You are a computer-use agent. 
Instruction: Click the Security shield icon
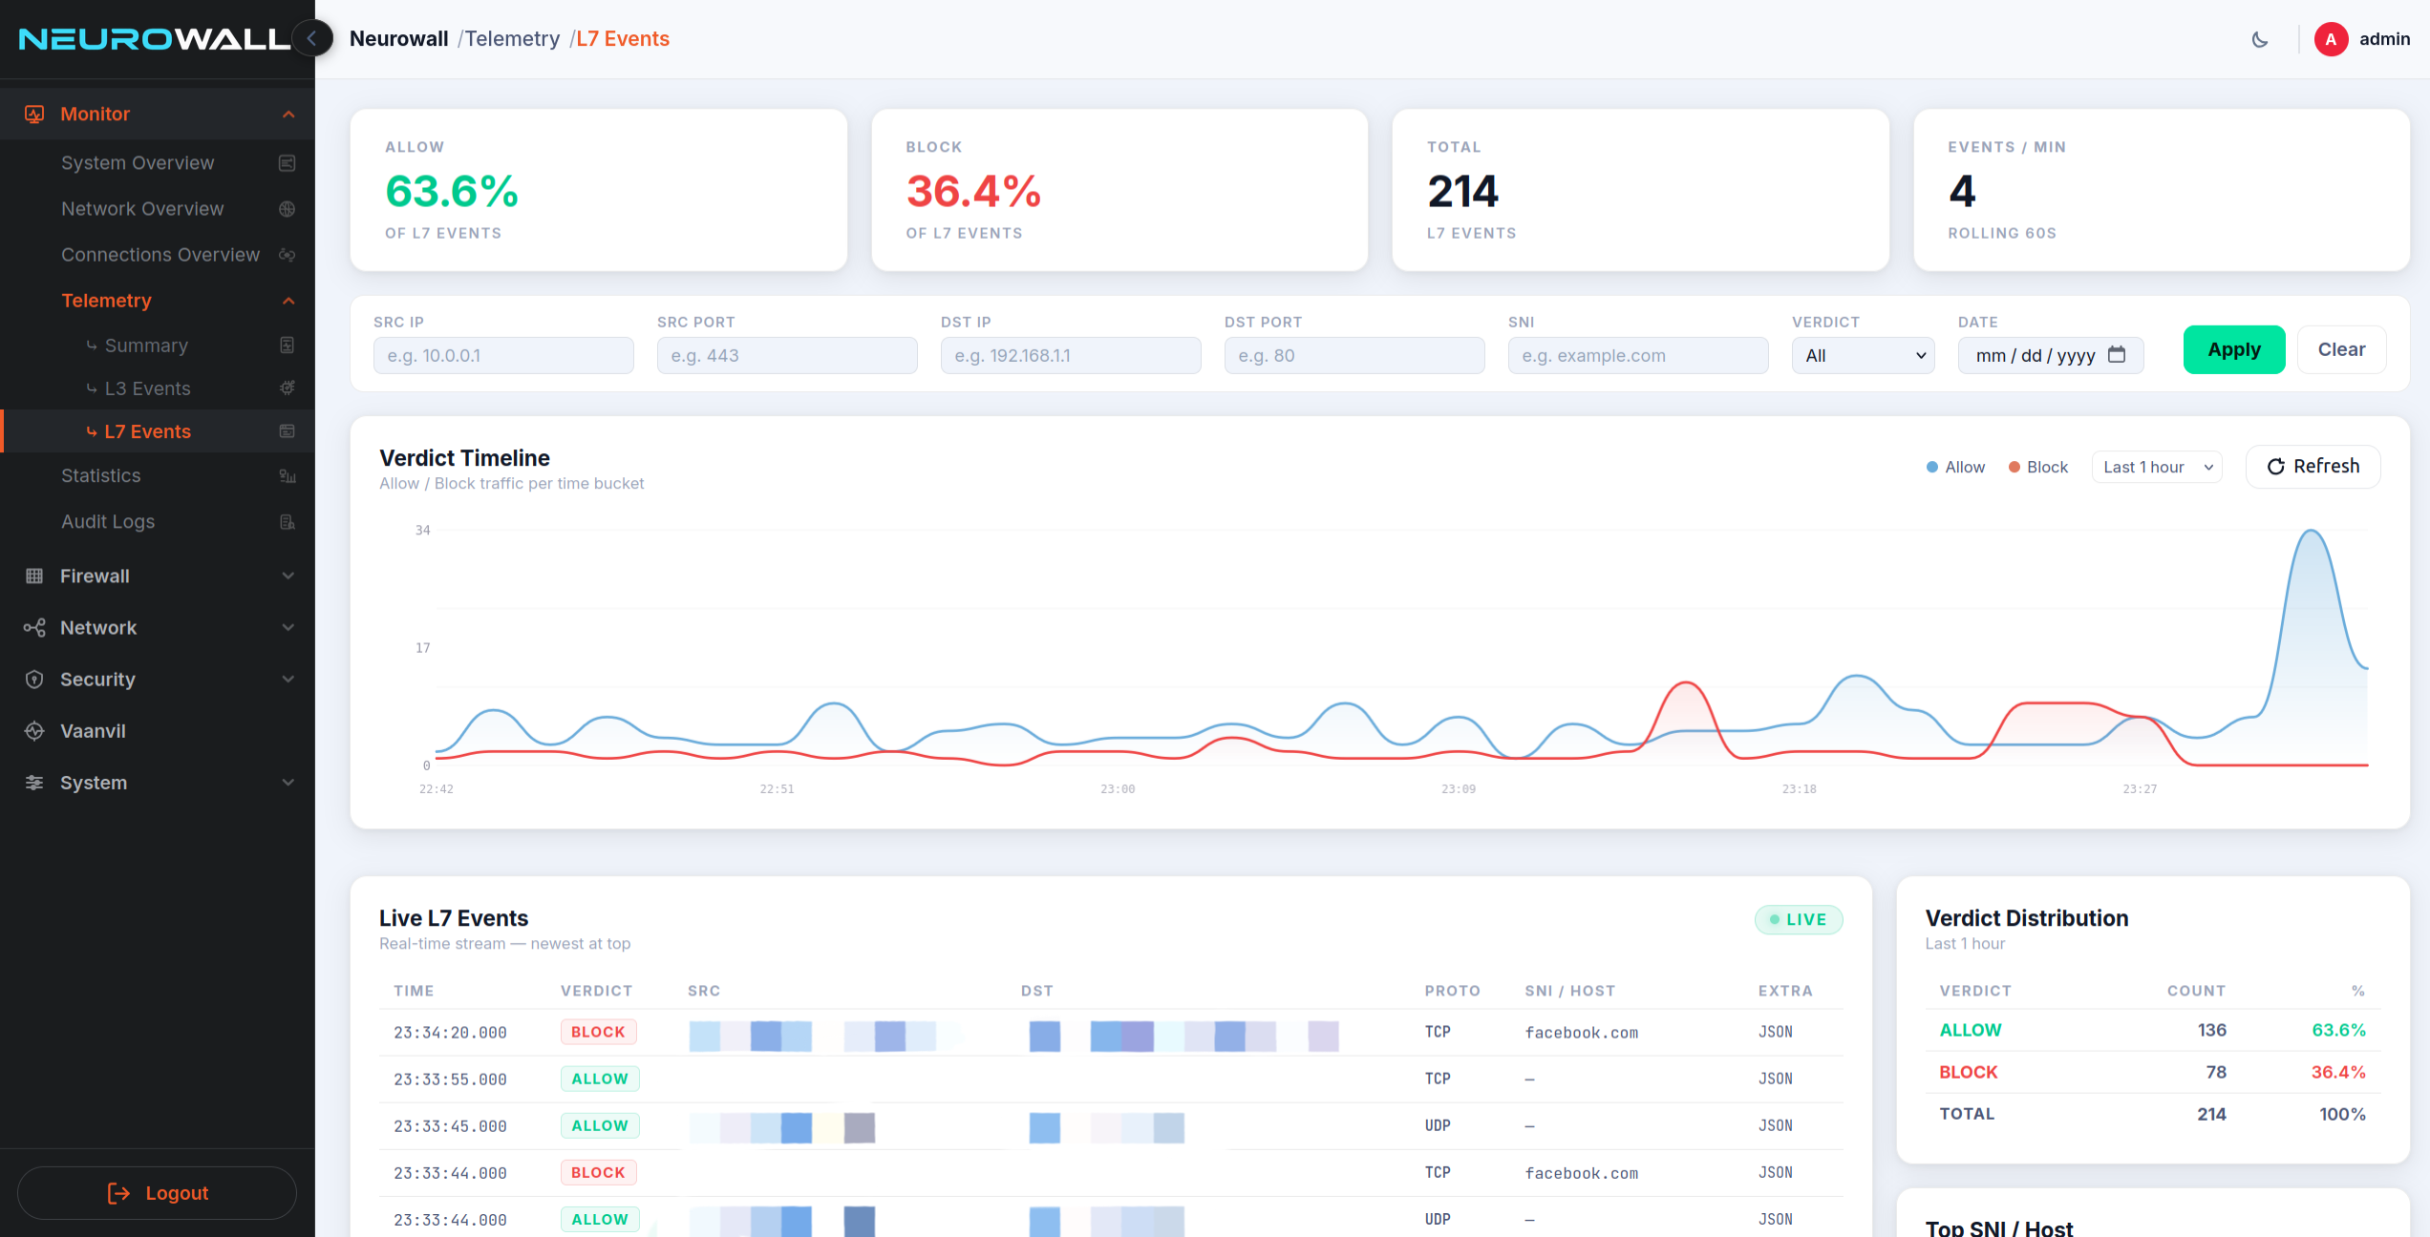(34, 679)
